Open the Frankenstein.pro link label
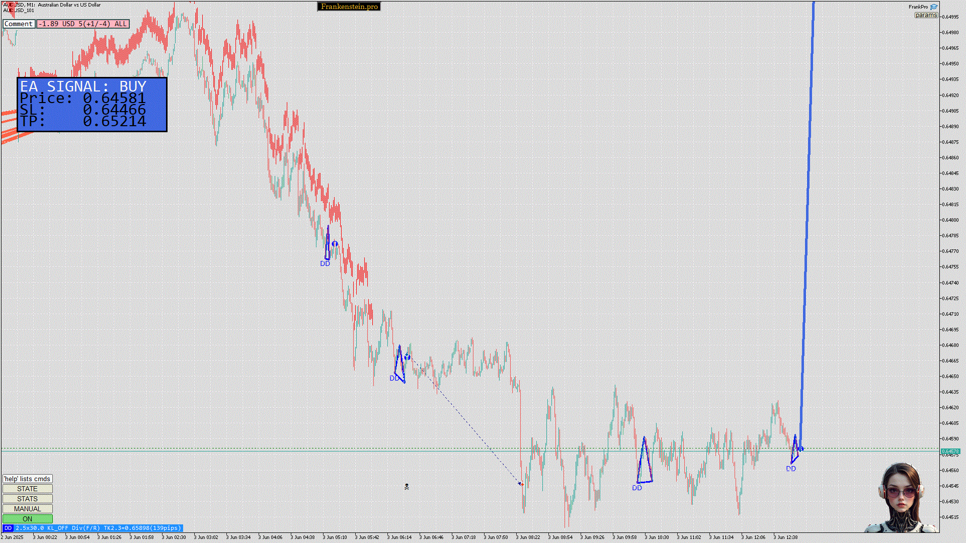This screenshot has width=966, height=543. tap(349, 7)
